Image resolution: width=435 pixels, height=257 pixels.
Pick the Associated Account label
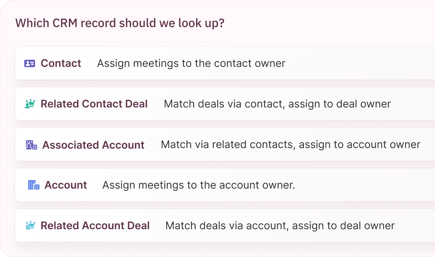tap(93, 145)
